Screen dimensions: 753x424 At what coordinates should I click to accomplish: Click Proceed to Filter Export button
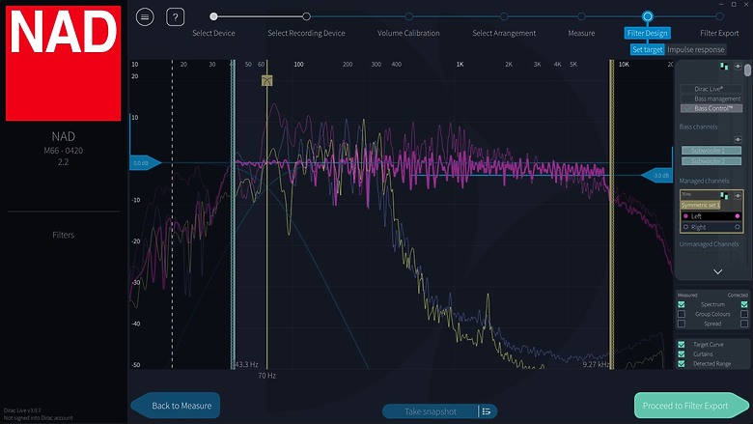click(x=691, y=406)
